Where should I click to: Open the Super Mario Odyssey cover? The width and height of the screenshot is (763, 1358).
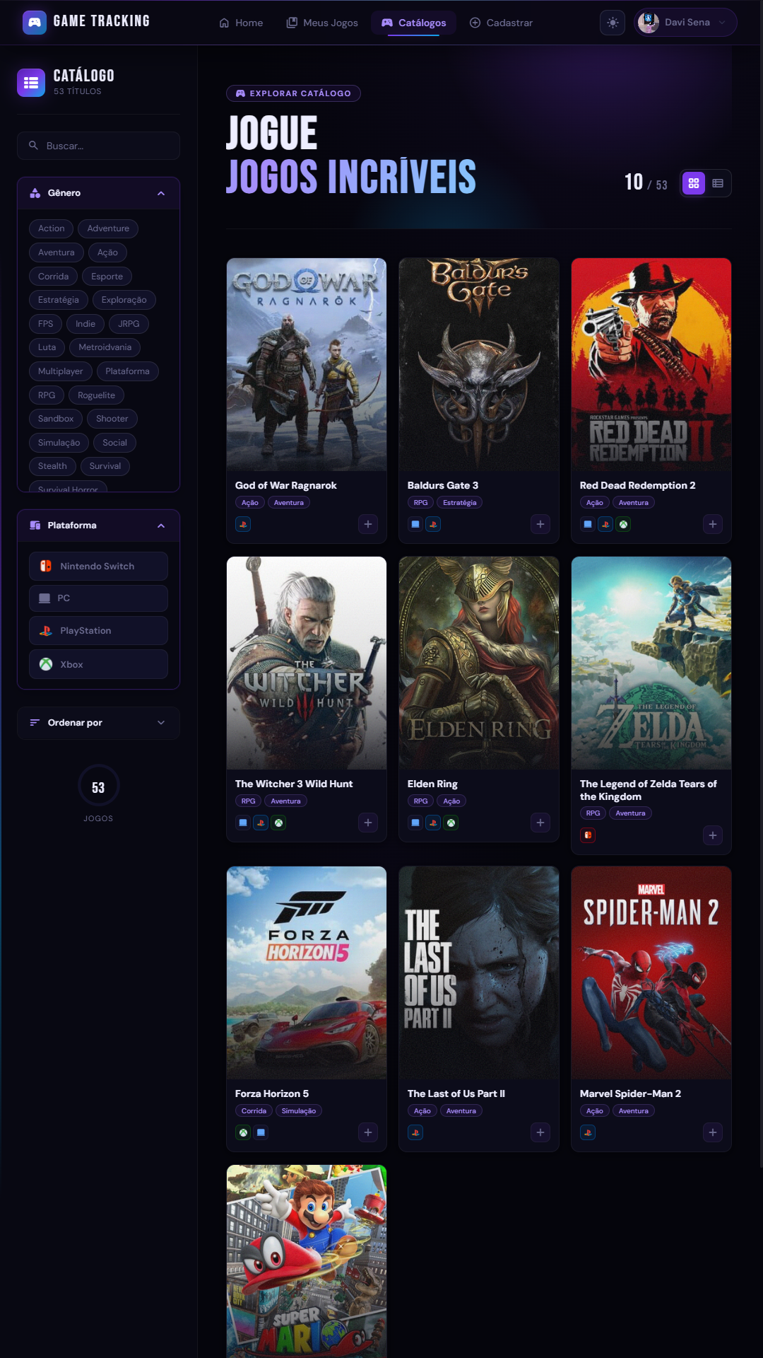[307, 1261]
